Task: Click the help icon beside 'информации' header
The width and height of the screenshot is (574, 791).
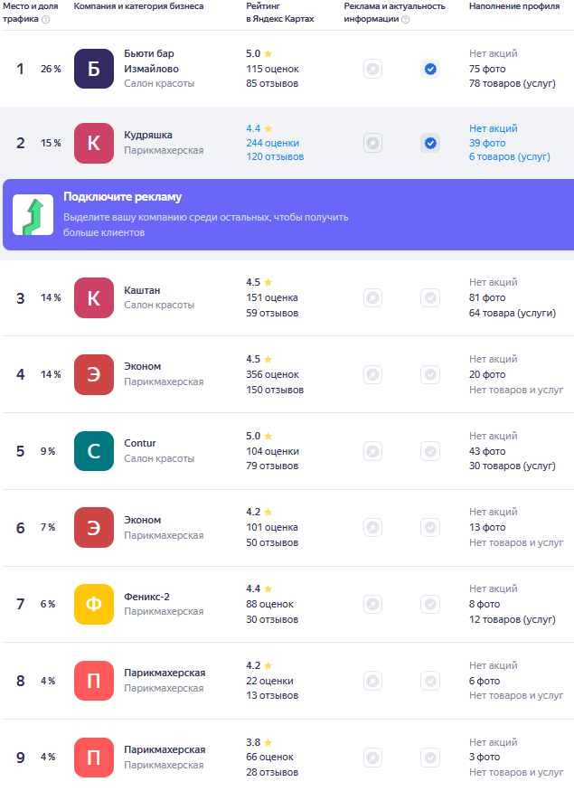Action: (406, 19)
